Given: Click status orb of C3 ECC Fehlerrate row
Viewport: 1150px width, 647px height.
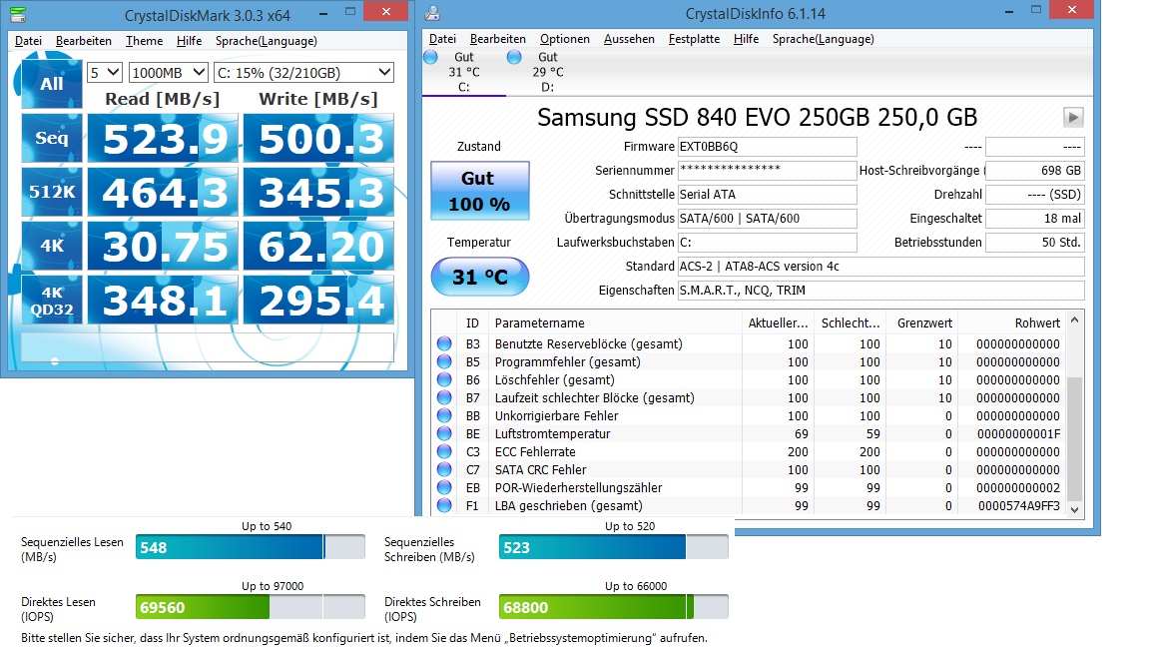Looking at the screenshot, I should point(443,451).
